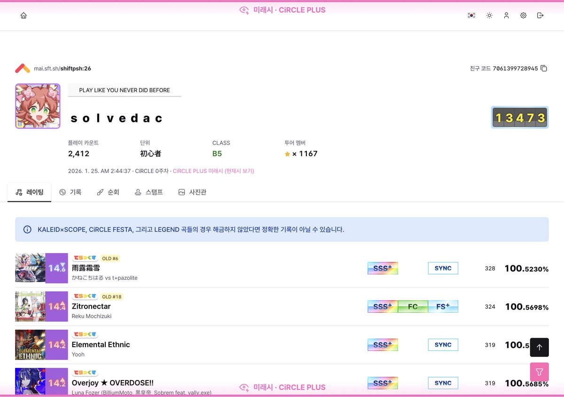Toggle the SYNC badge on 雨露霜雪
This screenshot has width=564, height=397.
point(443,268)
